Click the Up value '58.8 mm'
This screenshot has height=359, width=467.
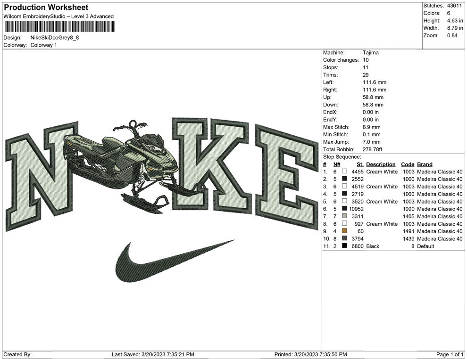click(x=373, y=97)
